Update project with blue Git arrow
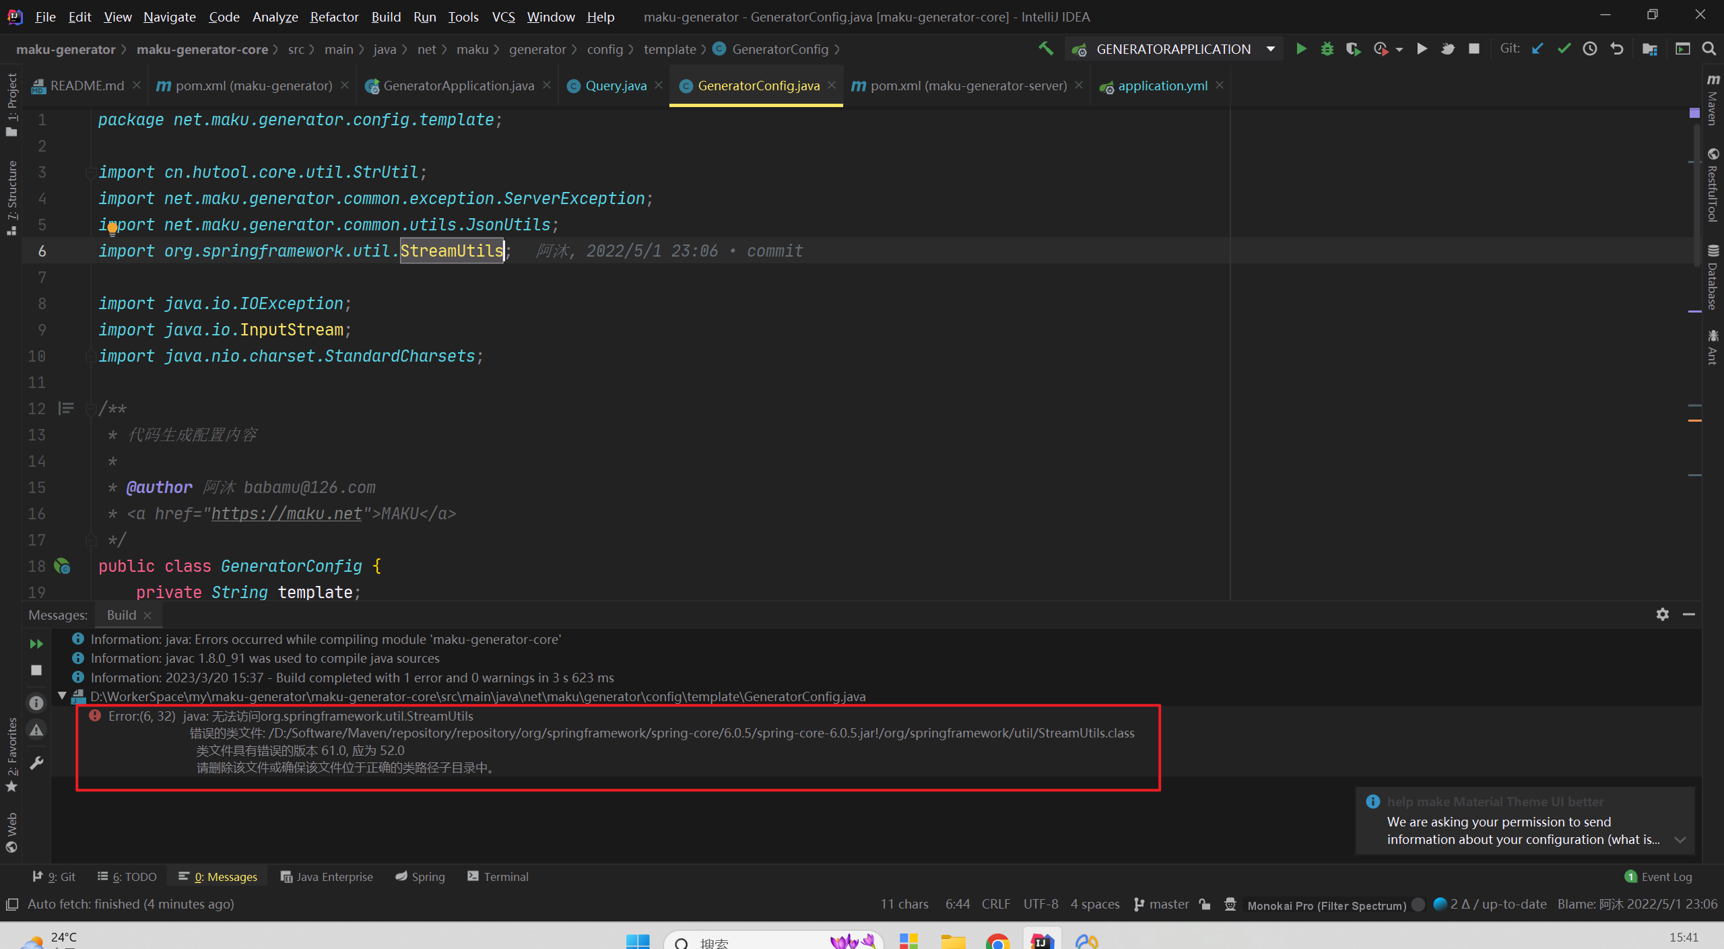 pyautogui.click(x=1537, y=48)
